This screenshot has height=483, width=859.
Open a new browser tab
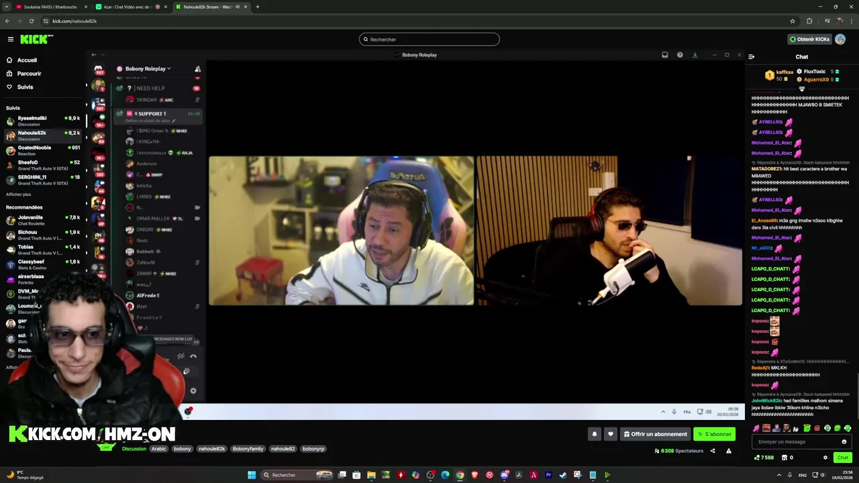coord(258,7)
